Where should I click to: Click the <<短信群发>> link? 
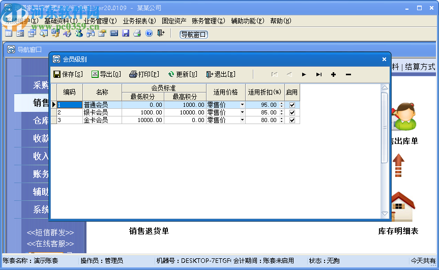click(x=50, y=232)
